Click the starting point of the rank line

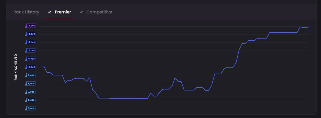tap(41, 66)
